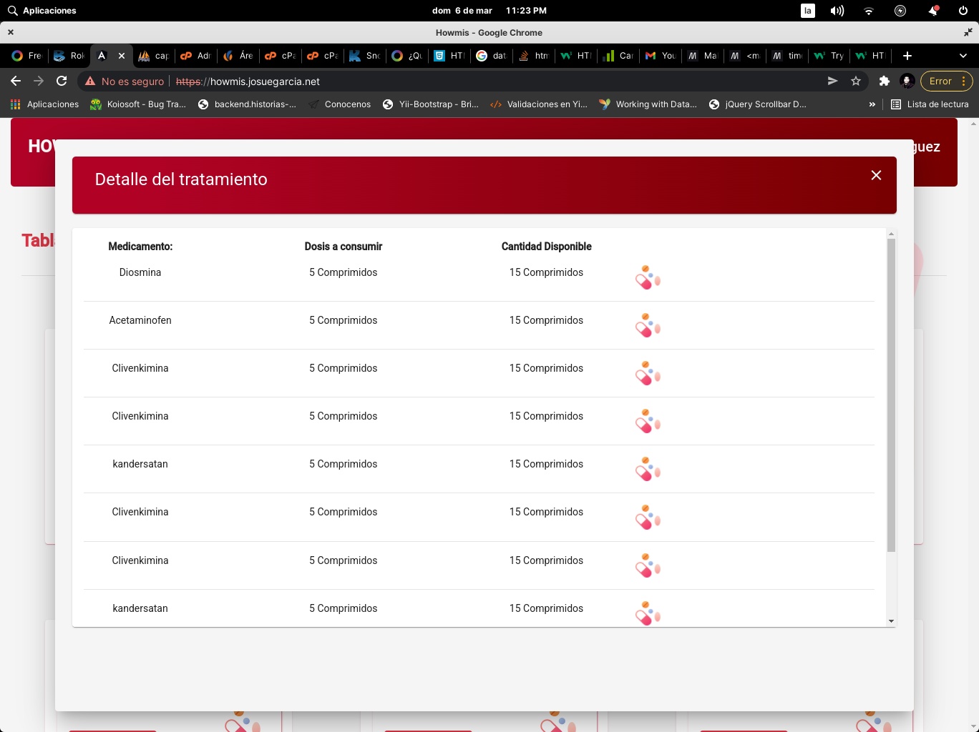Open the Aplicaciones system menu
Screen dimensions: 979x732
[x=42, y=11]
